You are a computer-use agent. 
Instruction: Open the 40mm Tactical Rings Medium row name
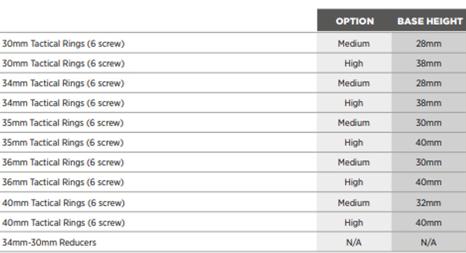pos(63,203)
